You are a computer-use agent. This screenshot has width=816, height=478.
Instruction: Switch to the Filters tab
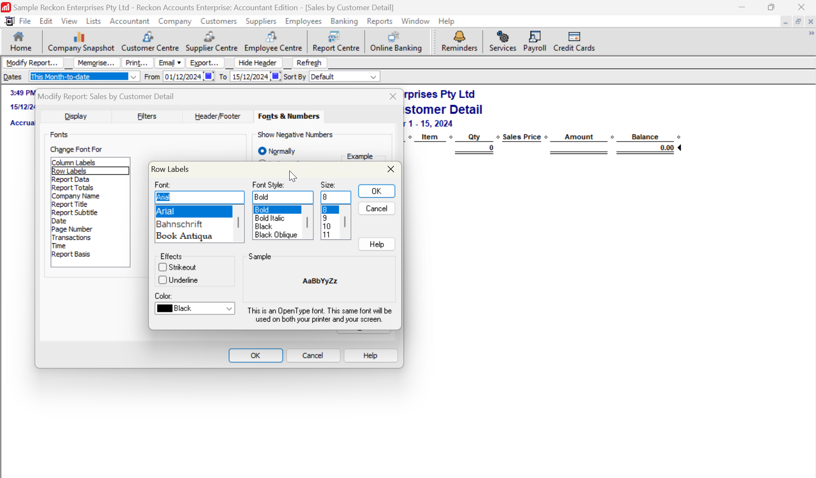tap(147, 116)
